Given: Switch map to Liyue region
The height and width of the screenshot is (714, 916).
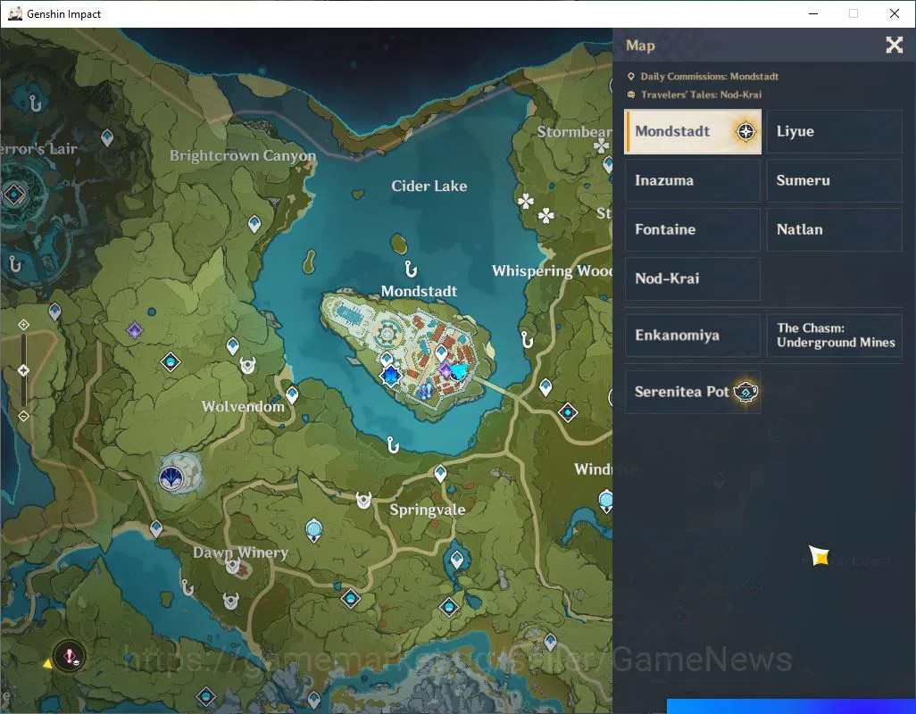Looking at the screenshot, I should [834, 131].
